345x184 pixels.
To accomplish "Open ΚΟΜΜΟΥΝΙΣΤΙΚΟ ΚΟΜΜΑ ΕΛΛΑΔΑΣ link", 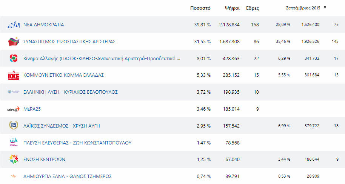I will (x=63, y=75).
